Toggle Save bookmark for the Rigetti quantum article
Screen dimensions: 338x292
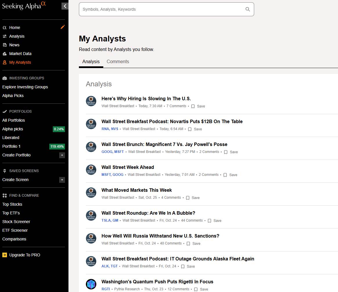196,289
